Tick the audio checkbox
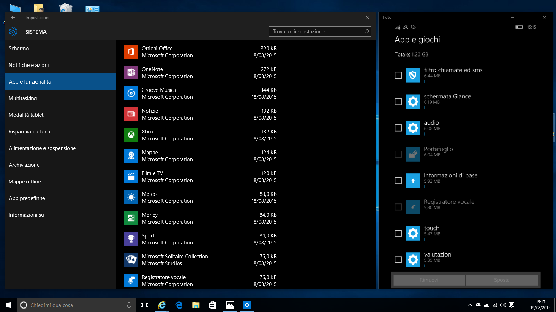This screenshot has height=312, width=556. (x=398, y=128)
